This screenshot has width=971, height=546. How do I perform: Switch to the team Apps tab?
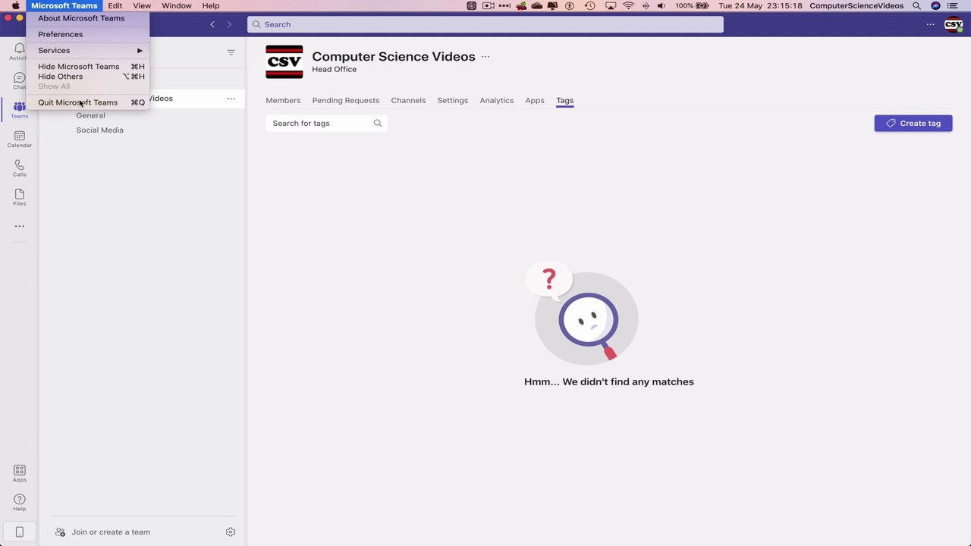point(535,100)
